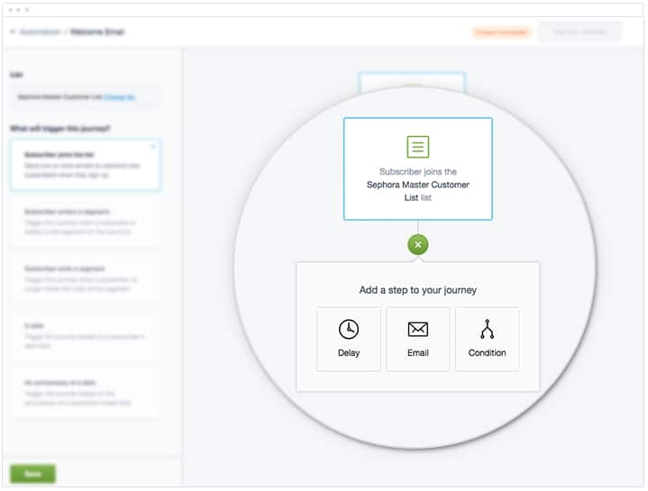Close the step picker with green X

[x=418, y=244]
